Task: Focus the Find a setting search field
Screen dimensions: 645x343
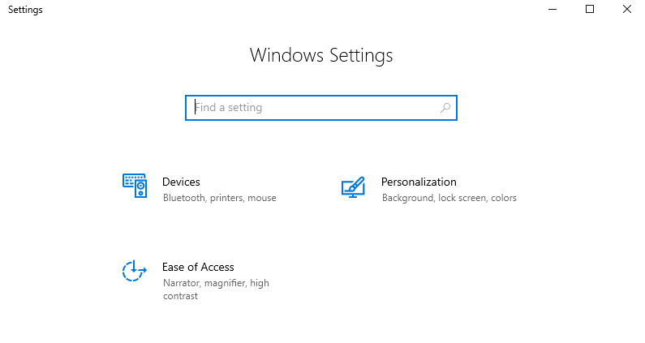Action: (x=321, y=108)
